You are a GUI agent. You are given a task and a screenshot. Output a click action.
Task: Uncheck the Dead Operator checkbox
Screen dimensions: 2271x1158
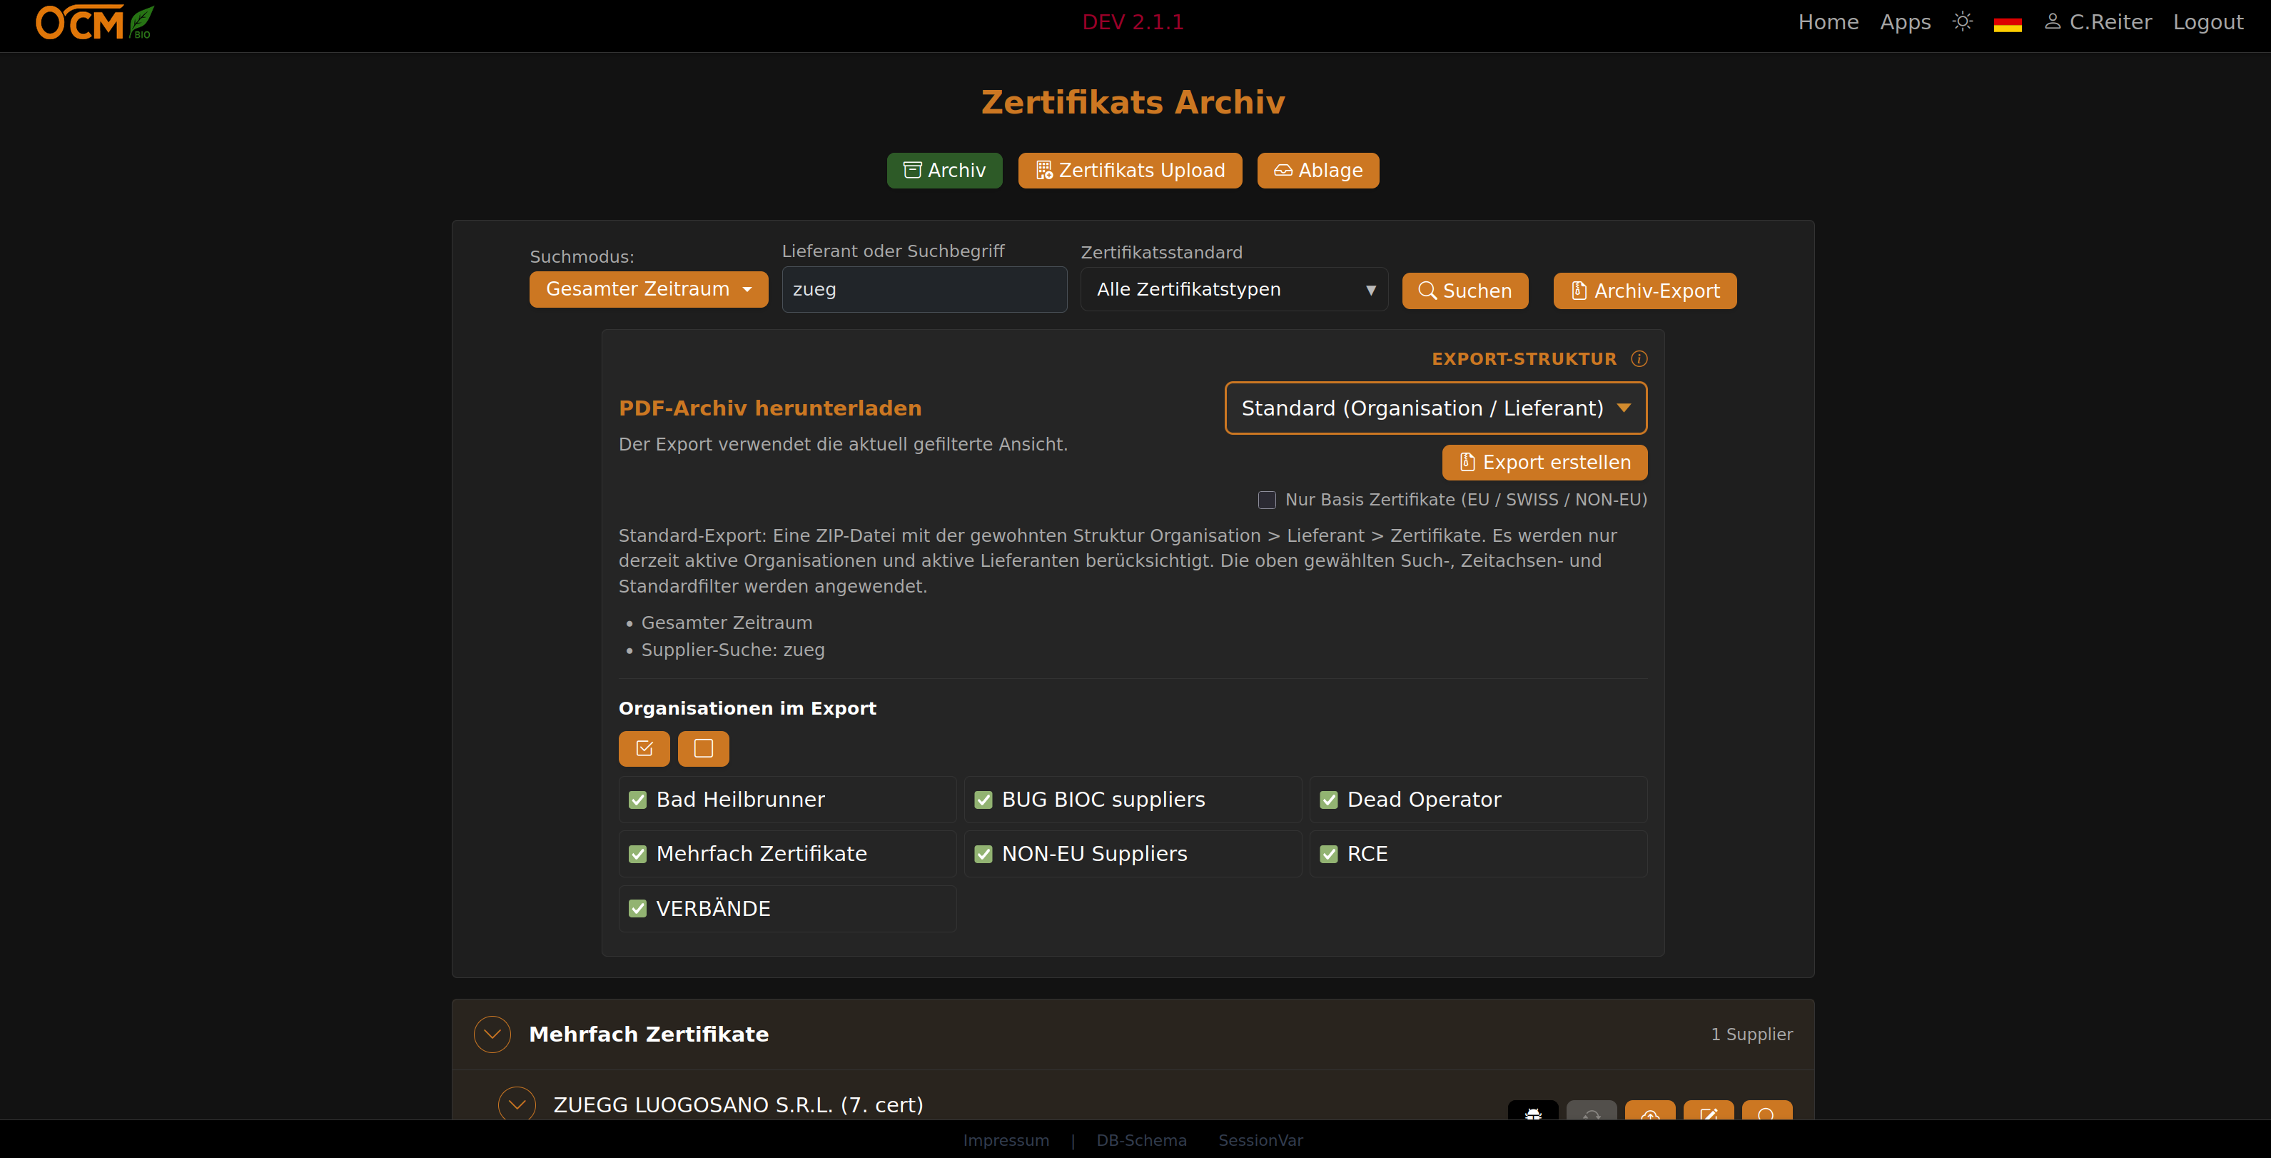click(x=1329, y=800)
